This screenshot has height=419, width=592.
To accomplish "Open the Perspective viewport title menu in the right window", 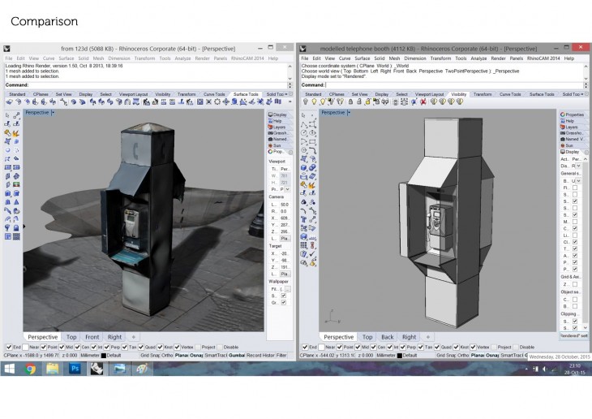I will (334, 113).
